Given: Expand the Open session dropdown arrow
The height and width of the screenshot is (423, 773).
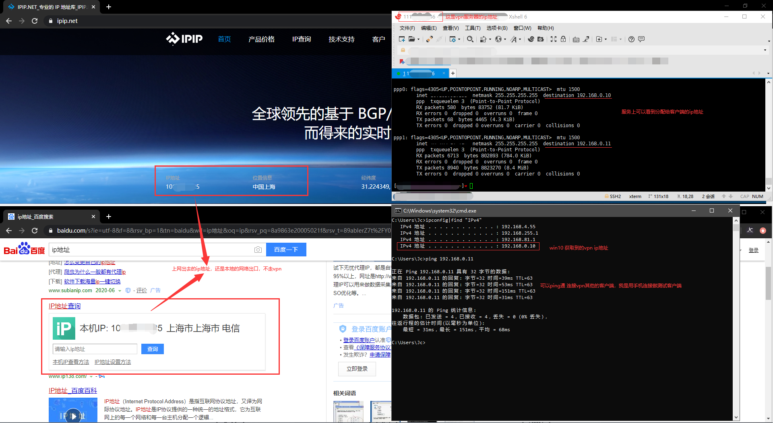Looking at the screenshot, I should point(419,39).
